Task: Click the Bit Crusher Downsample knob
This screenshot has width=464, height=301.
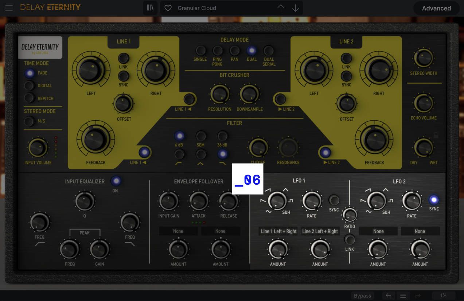Action: point(249,94)
